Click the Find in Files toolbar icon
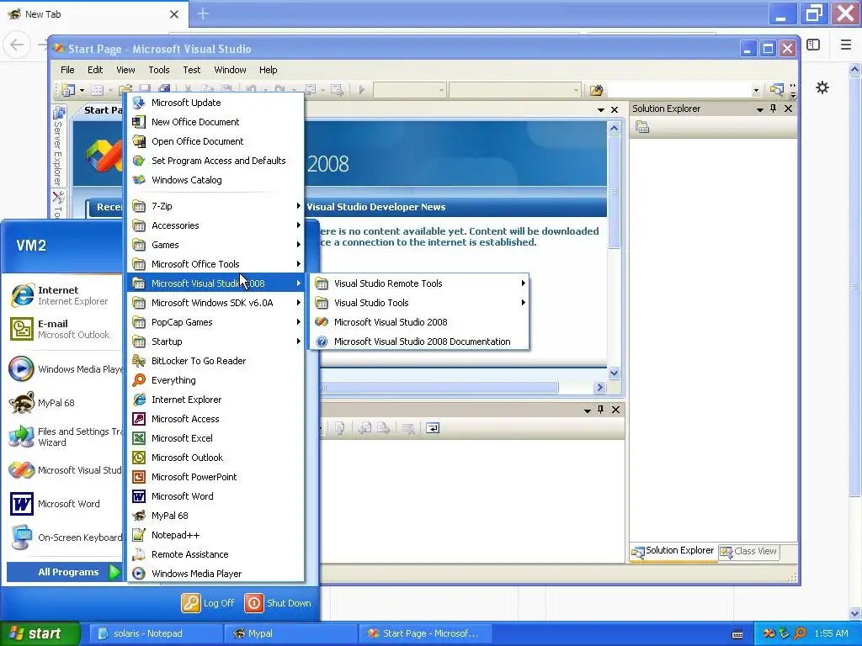 pos(597,89)
